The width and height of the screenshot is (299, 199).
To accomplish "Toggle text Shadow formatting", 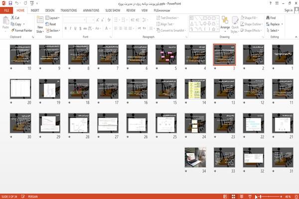I will (80, 28).
